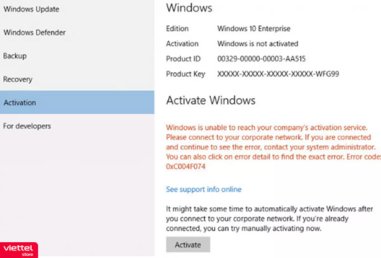381x258 pixels.
Task: Select the Activation sidebar item
Action: [77, 102]
